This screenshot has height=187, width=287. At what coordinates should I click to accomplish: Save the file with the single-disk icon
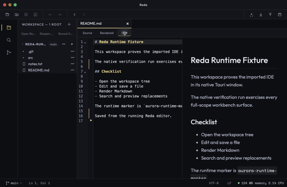(x=26, y=15)
